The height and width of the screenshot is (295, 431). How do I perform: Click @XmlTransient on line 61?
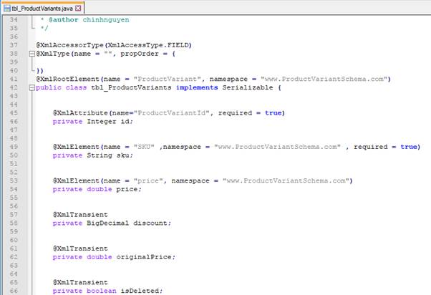click(80, 248)
